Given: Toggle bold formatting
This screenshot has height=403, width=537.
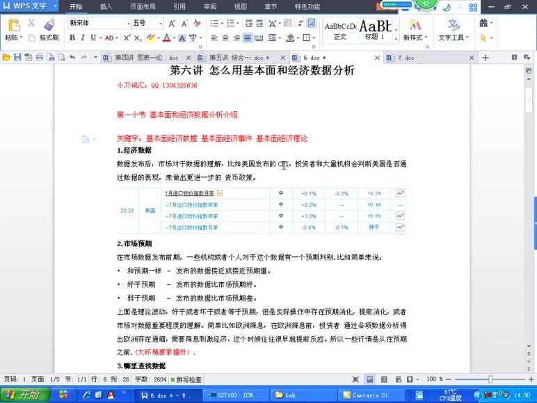Looking at the screenshot, I should (x=72, y=38).
